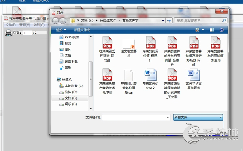Screen dimensions: 243x151
Task: Click the Forward navigation arrow in the Open dialog
Action: (x=63, y=21)
